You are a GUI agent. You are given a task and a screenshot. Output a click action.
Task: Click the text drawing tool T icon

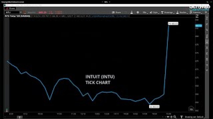pyautogui.click(x=181, y=117)
